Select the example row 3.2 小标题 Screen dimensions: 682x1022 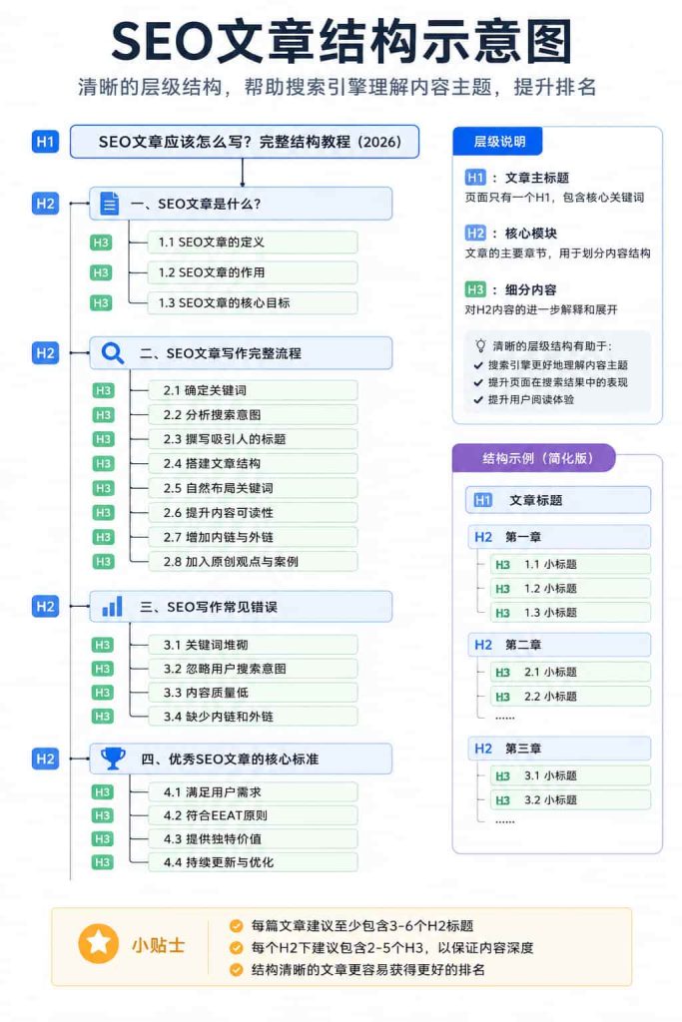pos(570,799)
